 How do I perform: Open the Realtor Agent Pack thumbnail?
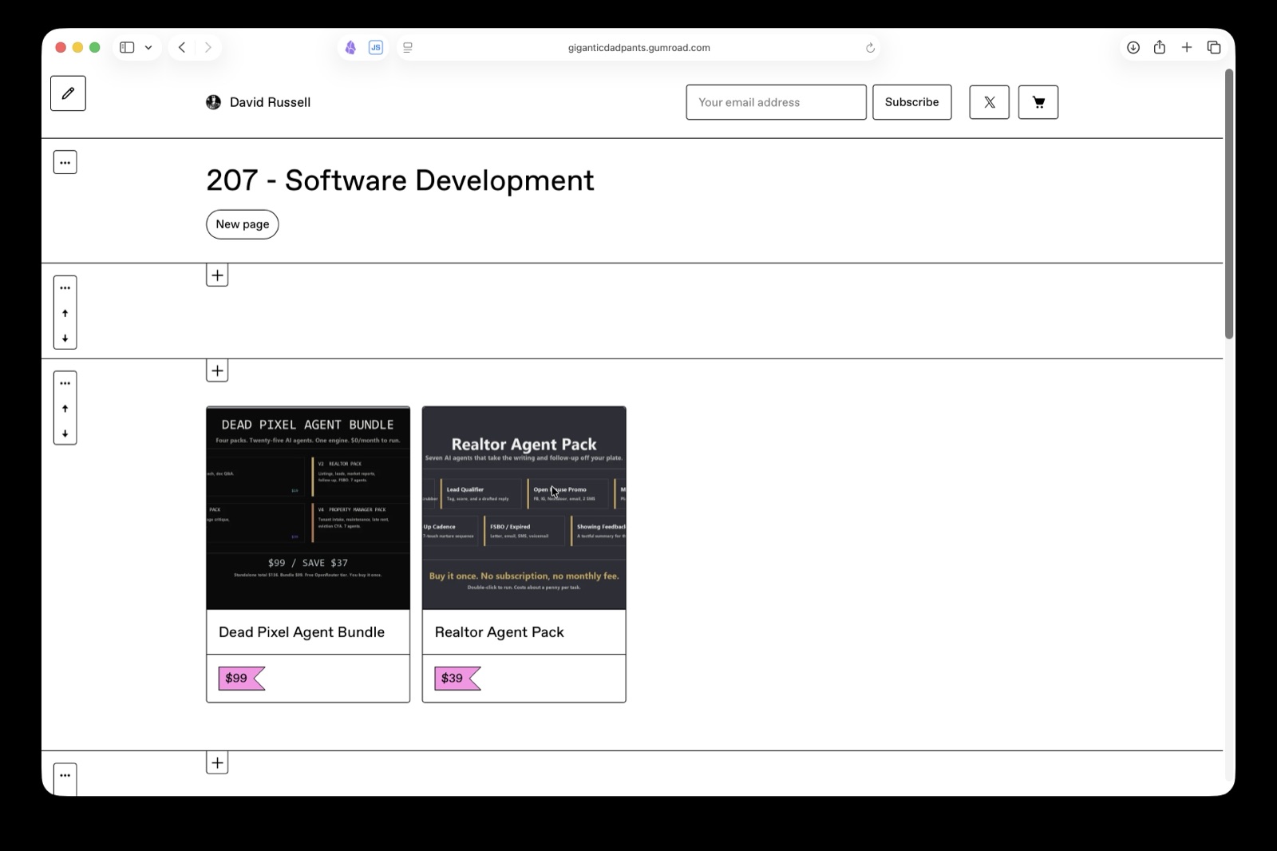coord(524,508)
